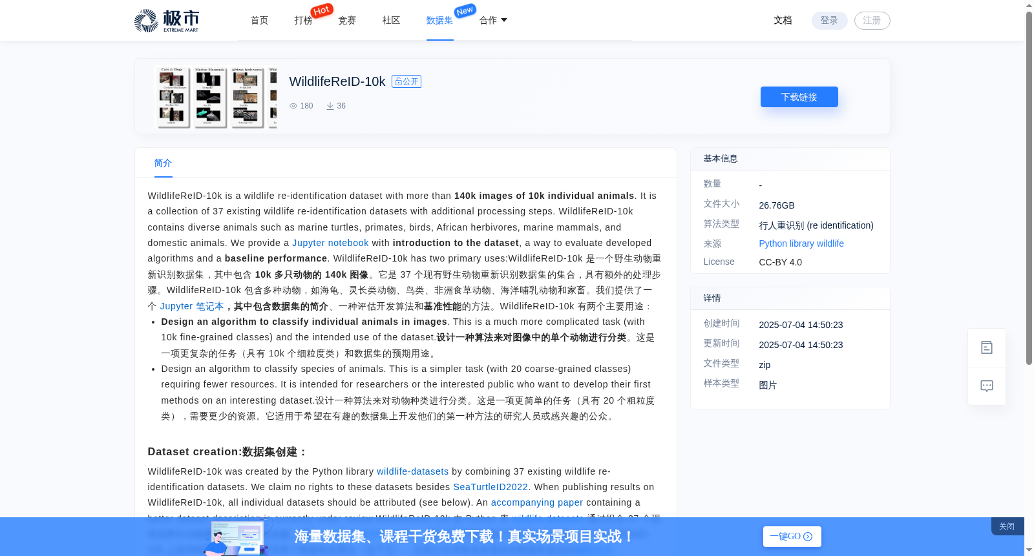Open the accompanying paper link
Viewport: 1034px width, 556px height.
click(537, 502)
